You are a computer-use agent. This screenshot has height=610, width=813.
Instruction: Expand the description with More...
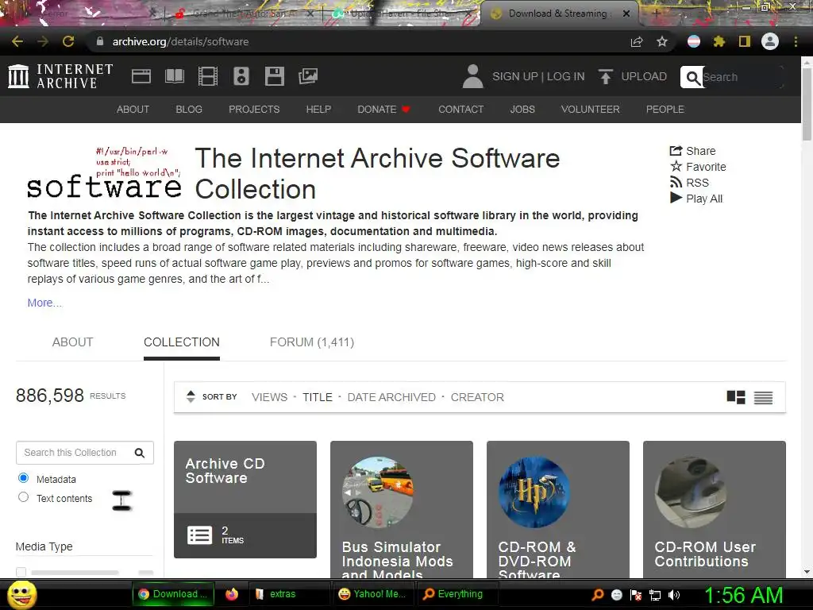[44, 303]
